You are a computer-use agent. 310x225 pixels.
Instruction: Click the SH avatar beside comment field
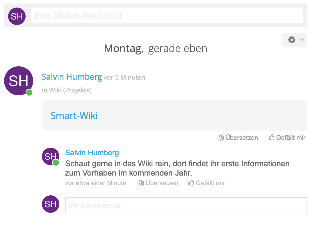pyautogui.click(x=51, y=204)
